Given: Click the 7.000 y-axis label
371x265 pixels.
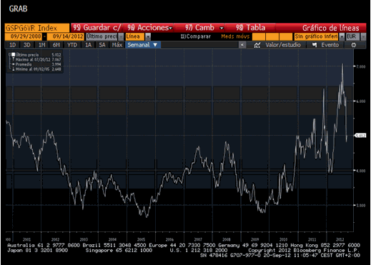Looking at the screenshot, I should pos(361,66).
